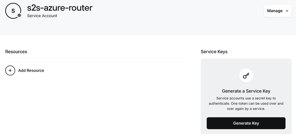Select the Add Resource text link
This screenshot has width=296, height=134.
[31, 71]
